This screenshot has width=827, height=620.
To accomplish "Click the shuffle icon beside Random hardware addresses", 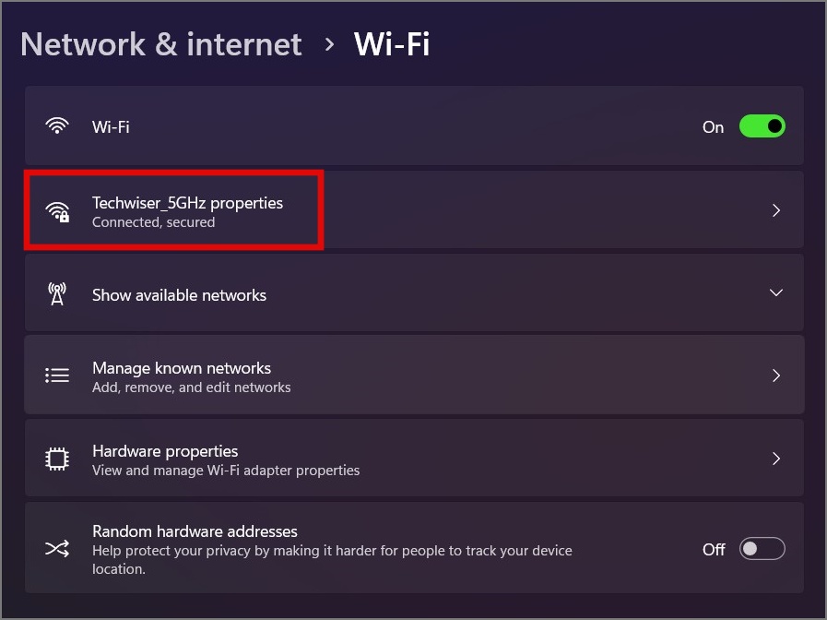I will [57, 549].
